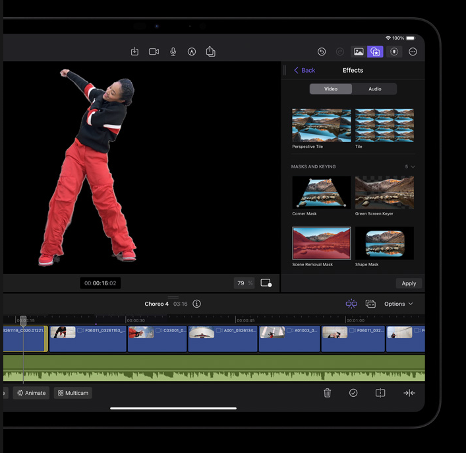Toggle the effects browser icon

point(375,52)
